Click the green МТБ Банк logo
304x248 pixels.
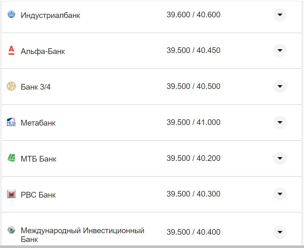click(x=11, y=158)
